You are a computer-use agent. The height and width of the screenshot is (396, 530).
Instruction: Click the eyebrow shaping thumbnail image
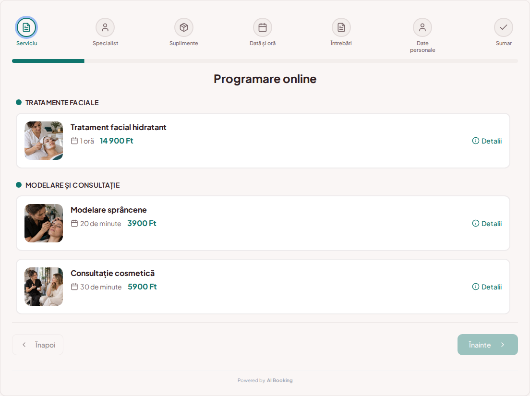click(x=44, y=223)
